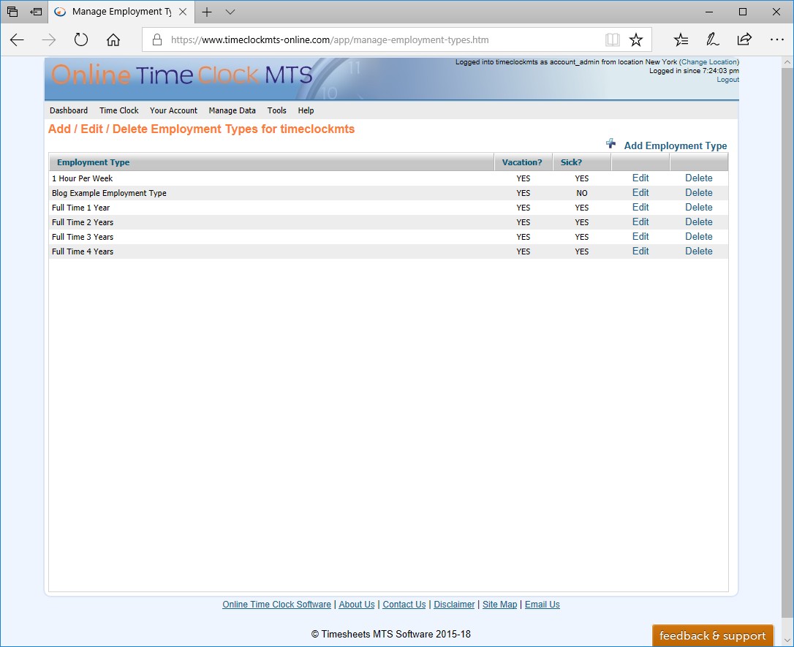Open reading view book icon
Screen dimensions: 794x647
click(x=612, y=39)
